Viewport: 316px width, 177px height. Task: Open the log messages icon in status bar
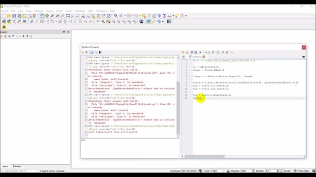coord(314,171)
